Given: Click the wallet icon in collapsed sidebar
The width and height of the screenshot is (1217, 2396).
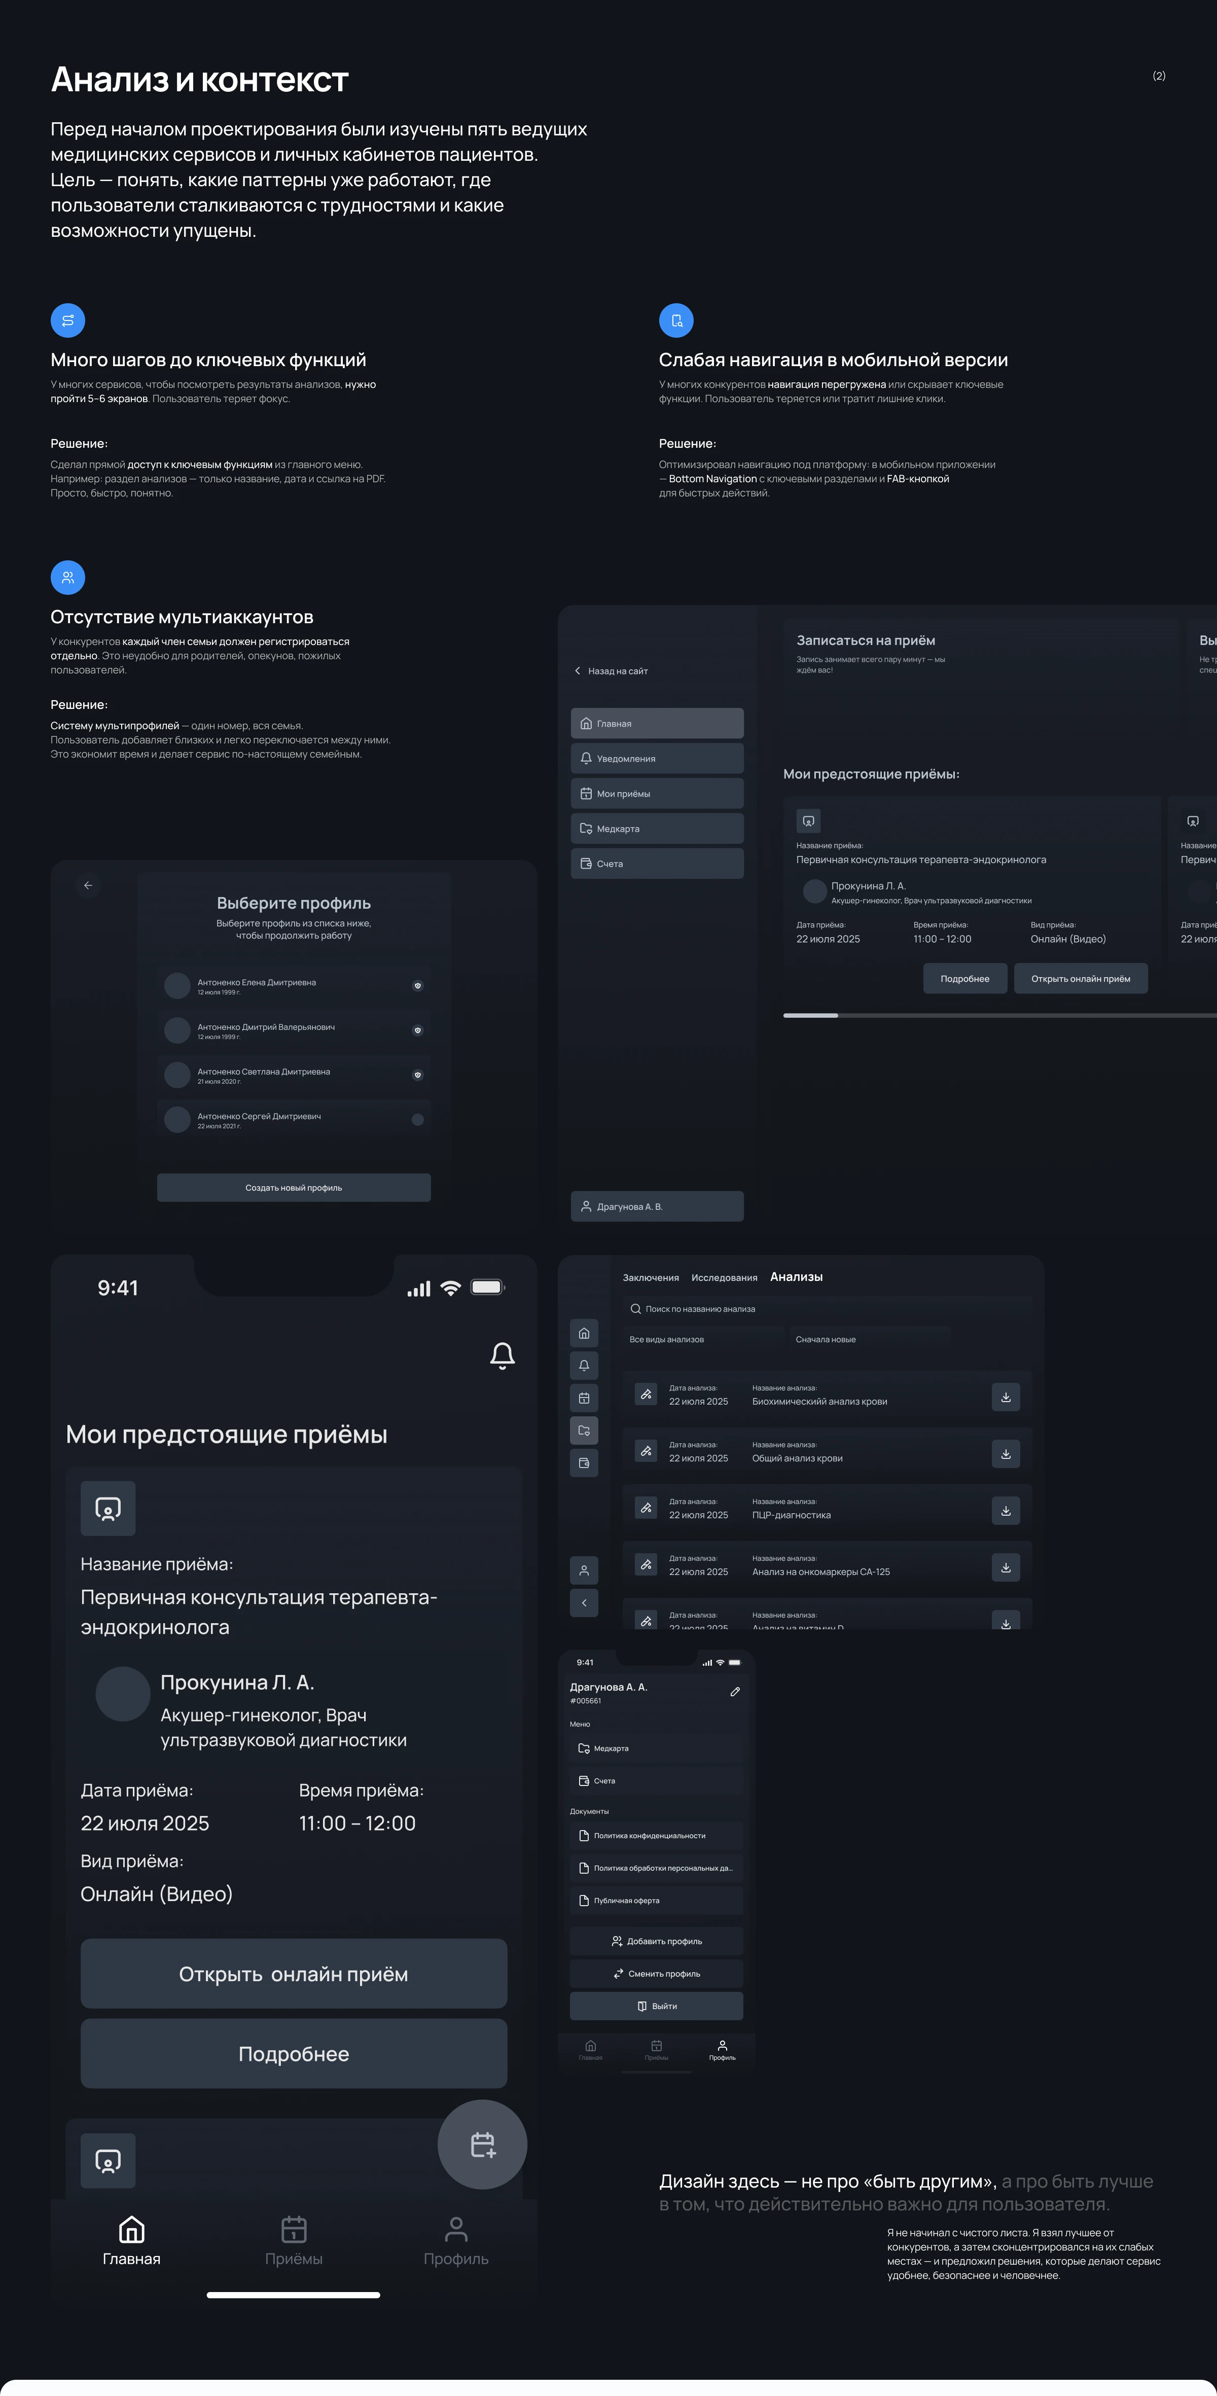Looking at the screenshot, I should 584,1463.
